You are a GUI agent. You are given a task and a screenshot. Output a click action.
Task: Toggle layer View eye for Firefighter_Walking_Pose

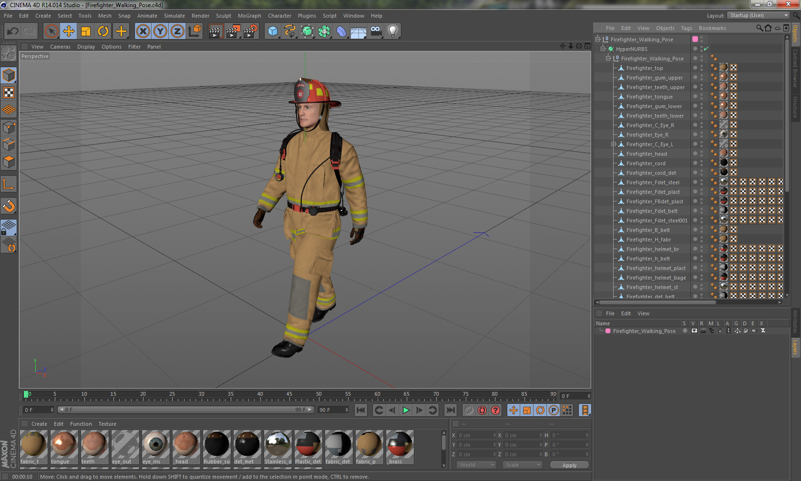click(694, 331)
